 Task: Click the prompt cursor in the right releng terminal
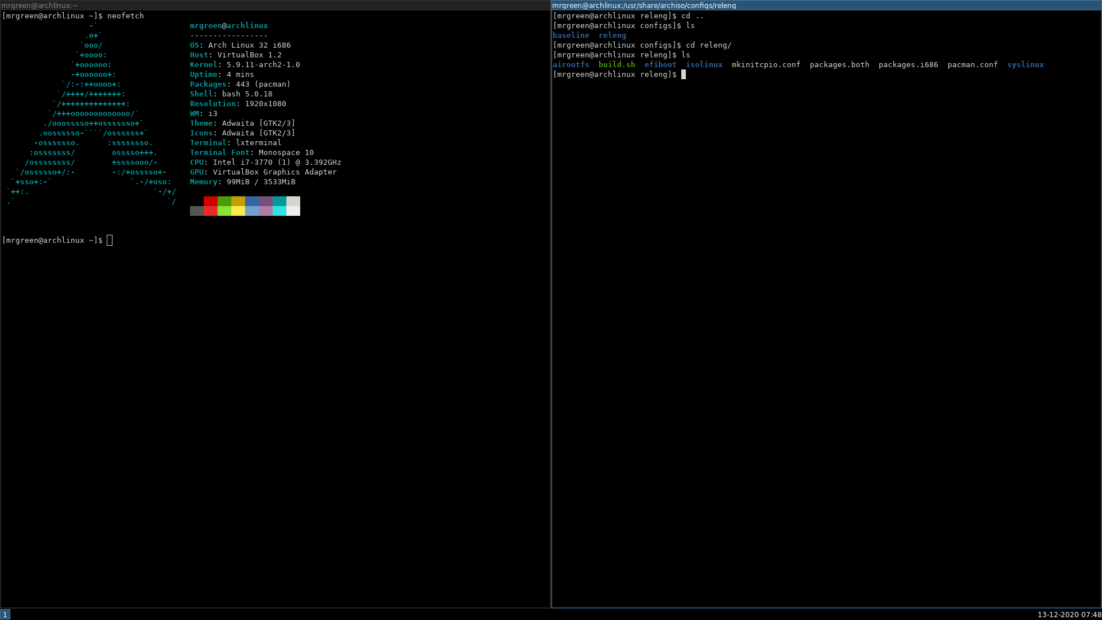pyautogui.click(x=684, y=75)
